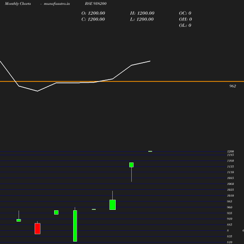Click the munafasutra.in site label
The image size is (244, 244).
57,4
